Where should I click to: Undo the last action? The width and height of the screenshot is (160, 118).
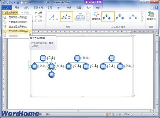click(12, 3)
